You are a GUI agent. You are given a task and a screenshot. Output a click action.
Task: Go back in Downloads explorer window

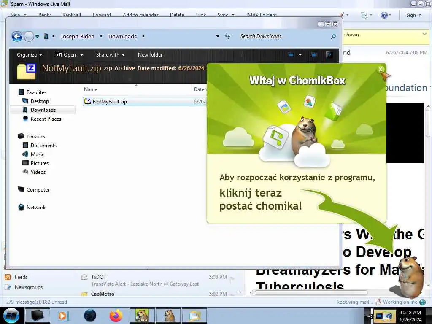point(17,36)
